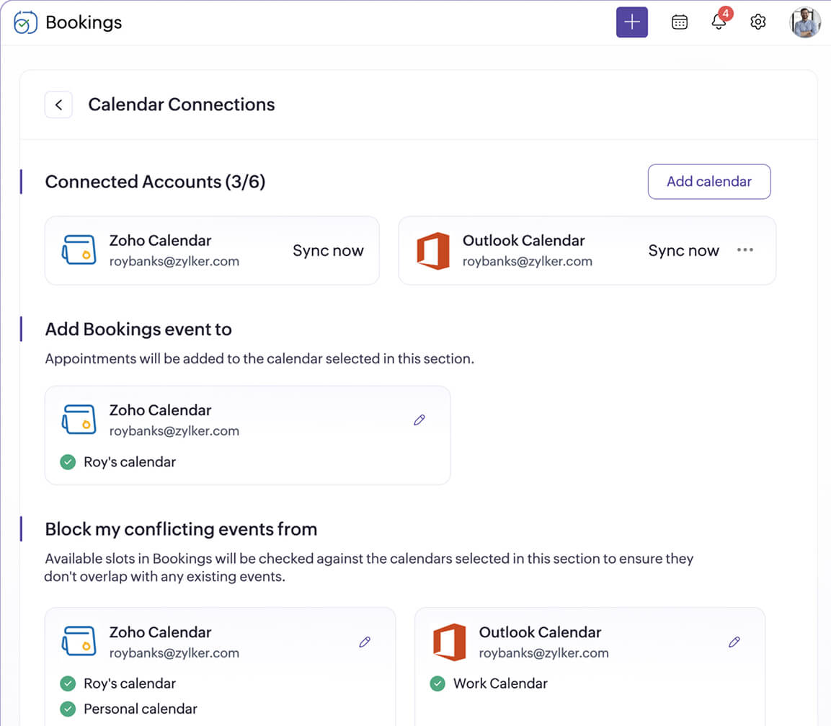
Task: Open notifications bell with 4 badge
Action: 720,20
